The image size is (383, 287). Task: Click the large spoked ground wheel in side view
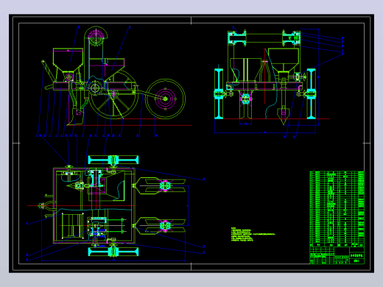(113, 93)
